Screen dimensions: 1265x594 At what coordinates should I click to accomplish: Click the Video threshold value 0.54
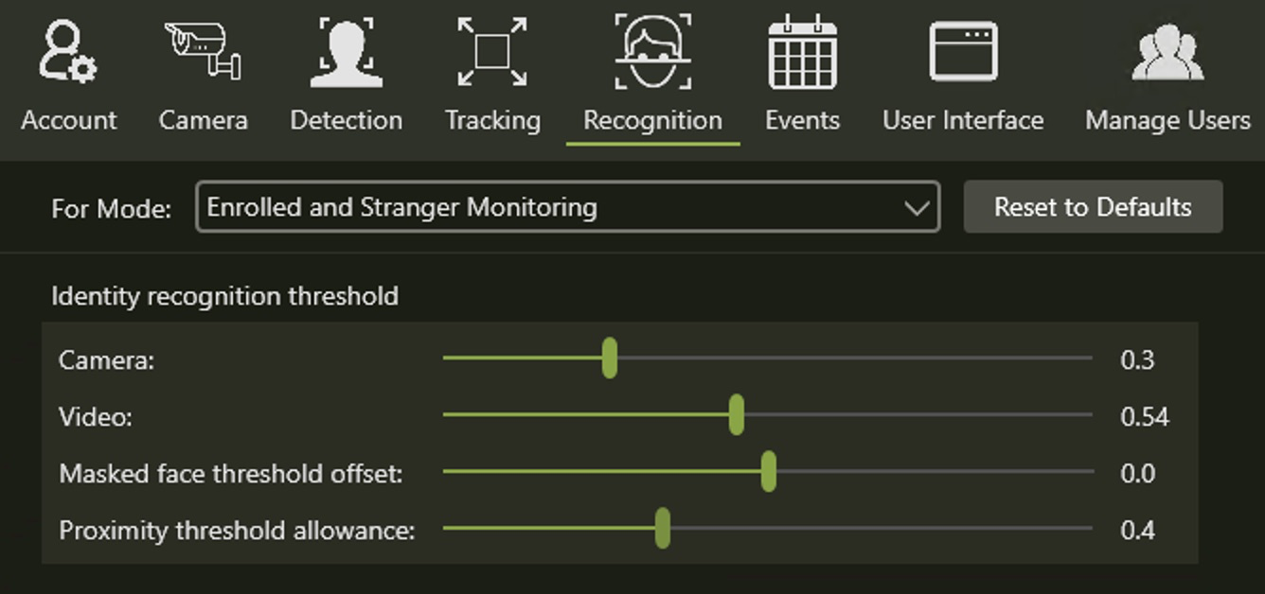(1144, 417)
